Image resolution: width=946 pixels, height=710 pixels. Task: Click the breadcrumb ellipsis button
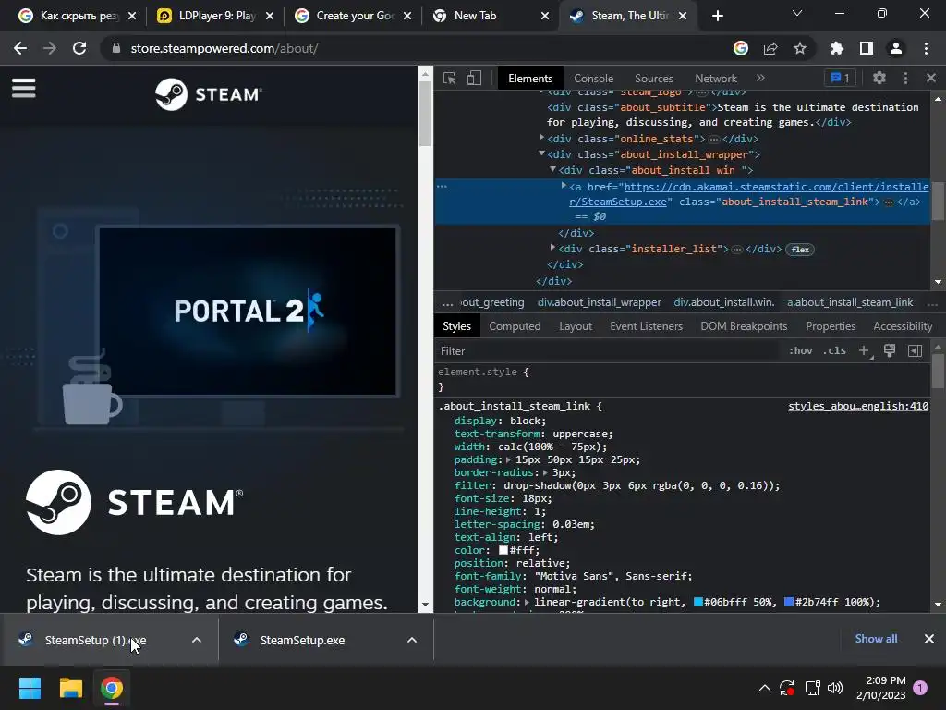point(447,302)
